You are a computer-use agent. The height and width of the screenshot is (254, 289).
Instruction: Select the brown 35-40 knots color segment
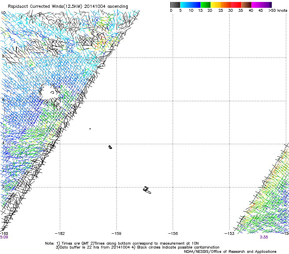(x=246, y=5)
